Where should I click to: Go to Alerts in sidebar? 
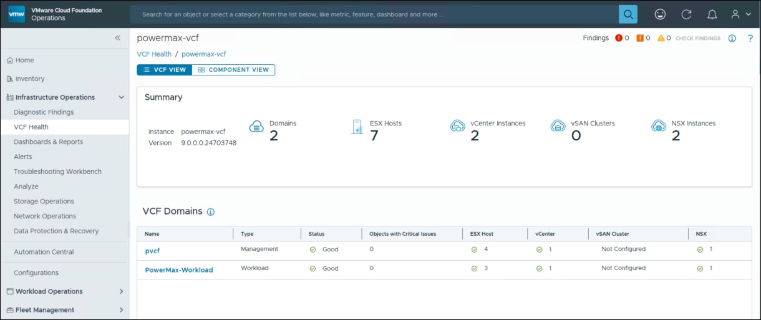23,157
